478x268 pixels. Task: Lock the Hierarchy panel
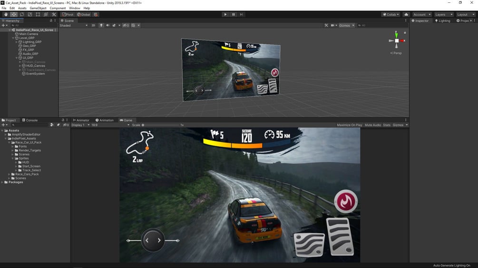click(51, 21)
